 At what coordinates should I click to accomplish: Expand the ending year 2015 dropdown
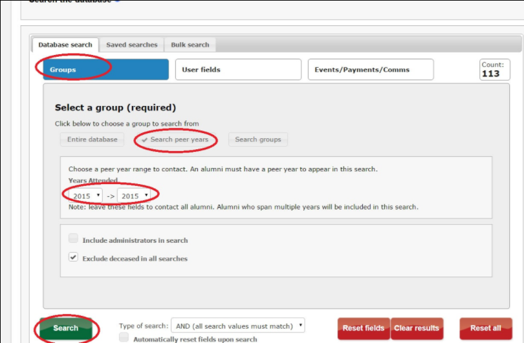134,195
